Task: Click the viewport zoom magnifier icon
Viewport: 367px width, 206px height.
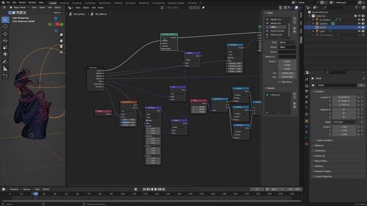Action: pos(61,35)
